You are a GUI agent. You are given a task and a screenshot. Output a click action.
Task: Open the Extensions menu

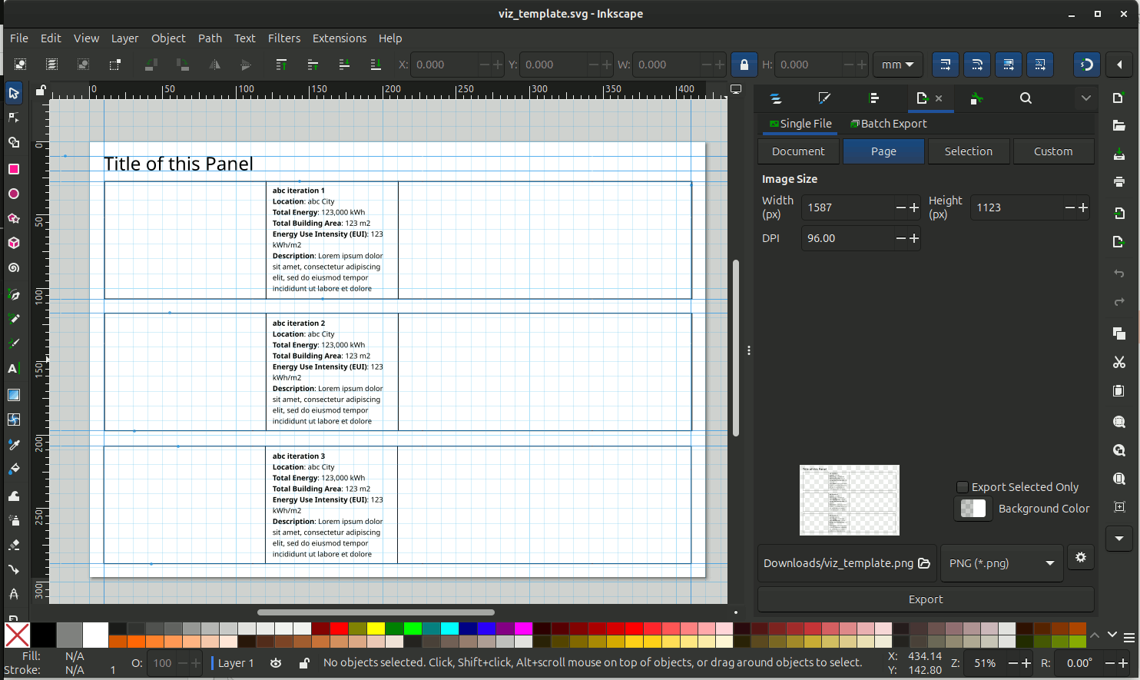coord(339,38)
